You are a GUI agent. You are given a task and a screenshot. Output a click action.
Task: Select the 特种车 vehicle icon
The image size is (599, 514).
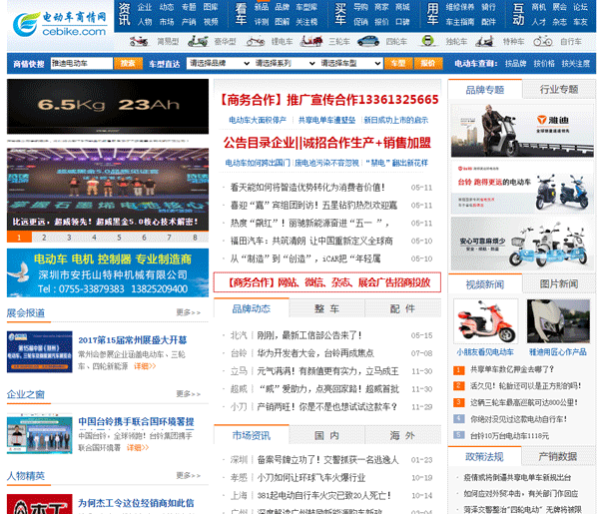point(485,41)
